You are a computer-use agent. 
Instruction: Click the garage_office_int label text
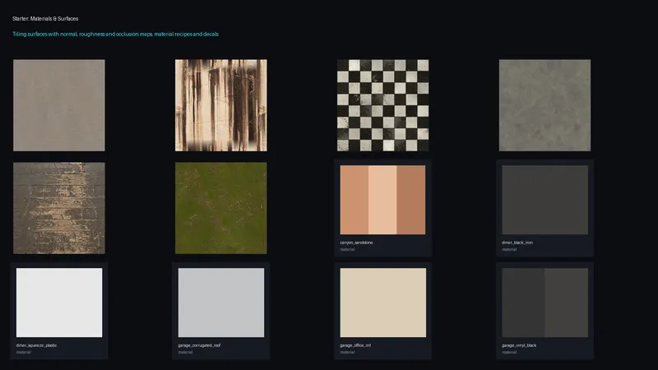tap(355, 345)
